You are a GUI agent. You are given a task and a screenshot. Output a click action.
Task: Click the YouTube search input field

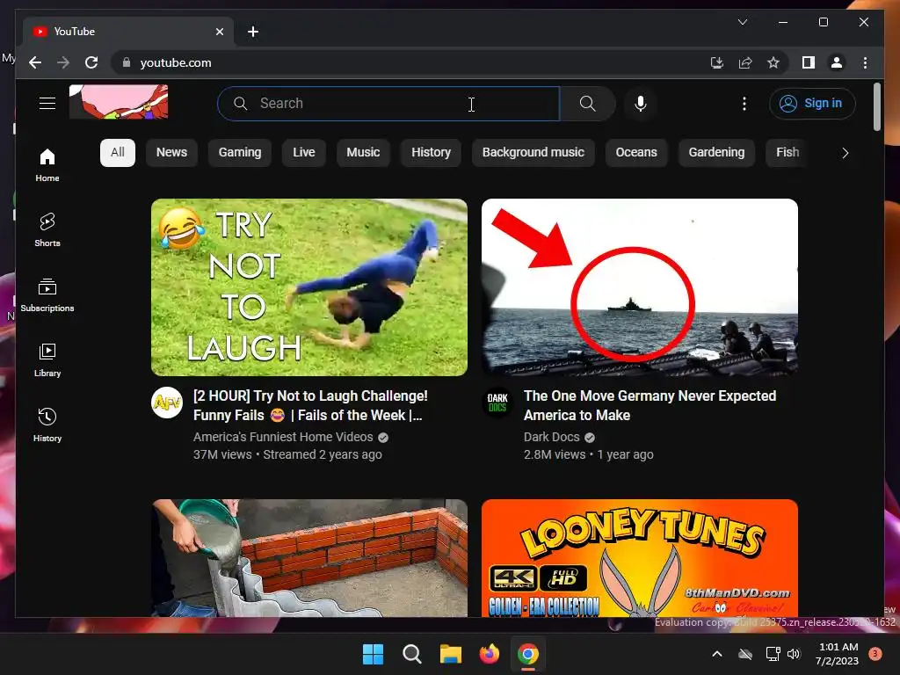[388, 104]
